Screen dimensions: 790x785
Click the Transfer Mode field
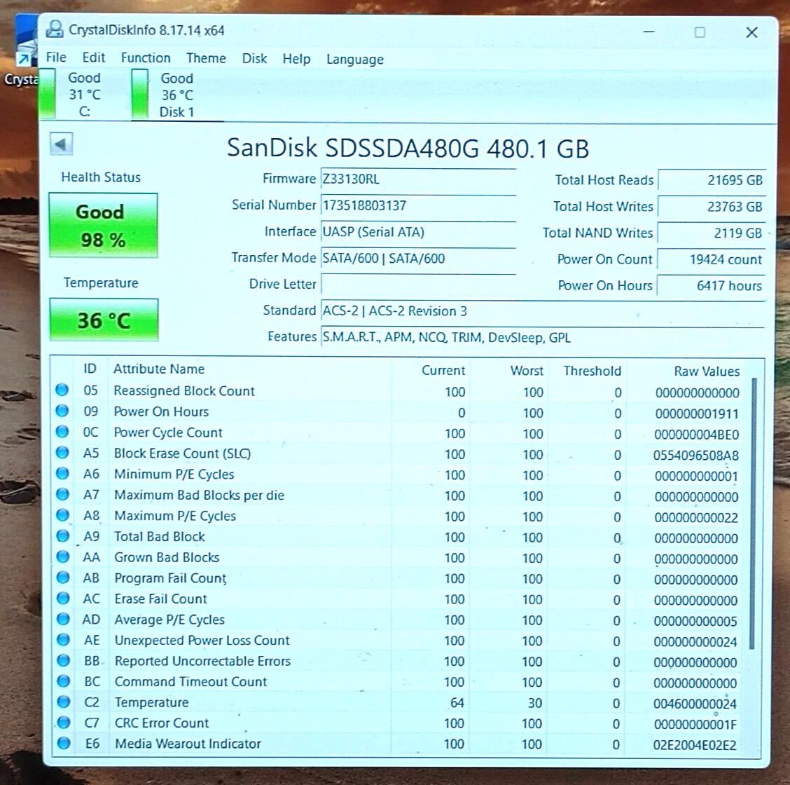tap(418, 258)
